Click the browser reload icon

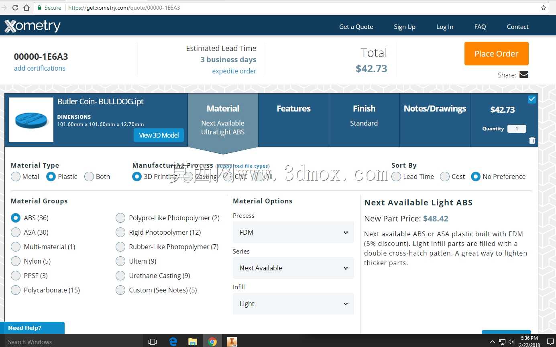(x=15, y=8)
